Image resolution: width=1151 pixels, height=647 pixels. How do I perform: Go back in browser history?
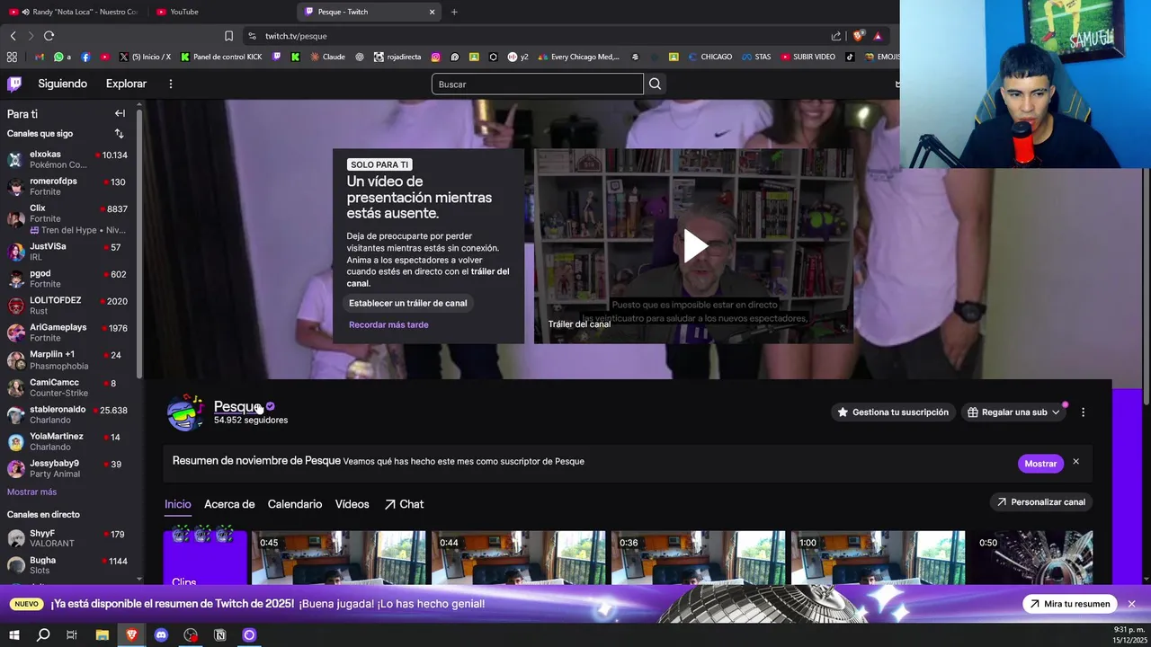click(x=13, y=36)
